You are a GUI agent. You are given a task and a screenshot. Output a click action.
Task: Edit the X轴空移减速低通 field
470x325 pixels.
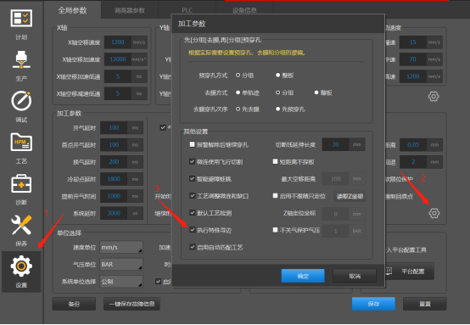click(117, 93)
